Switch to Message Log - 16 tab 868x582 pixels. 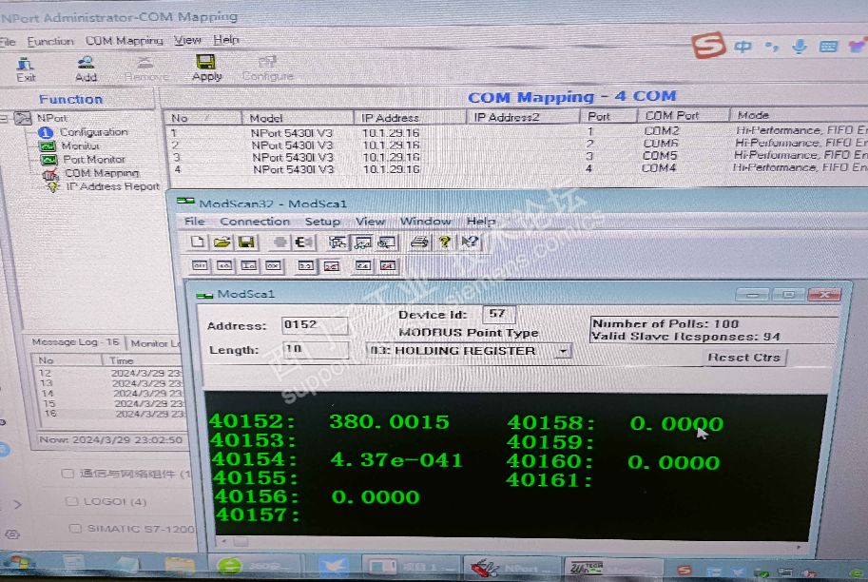click(75, 342)
